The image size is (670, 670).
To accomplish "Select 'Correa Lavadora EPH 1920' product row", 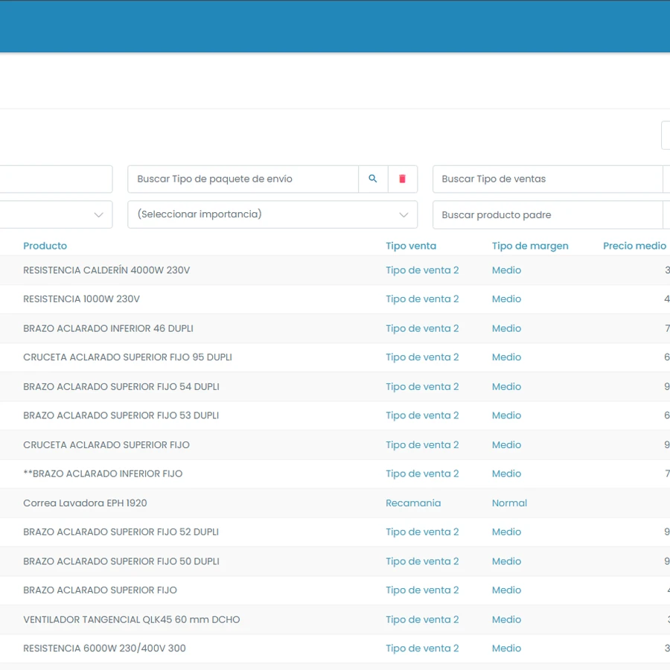I will [335, 503].
